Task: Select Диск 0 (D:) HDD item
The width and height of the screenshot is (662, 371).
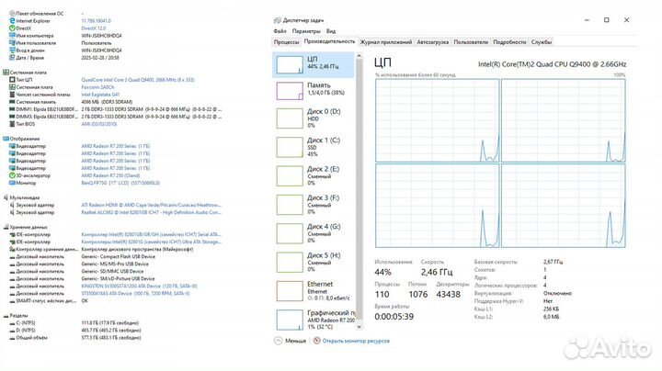Action: (313, 118)
